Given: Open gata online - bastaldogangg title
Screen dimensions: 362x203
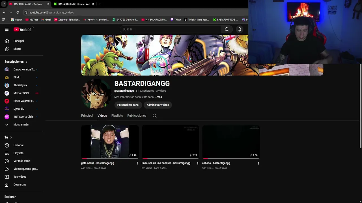Looking at the screenshot, I should (x=98, y=163).
